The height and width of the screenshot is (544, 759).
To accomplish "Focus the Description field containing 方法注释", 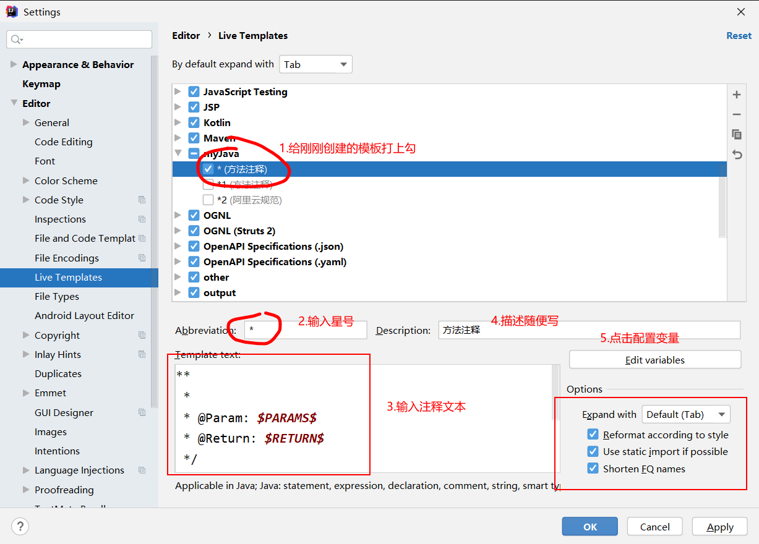I will pos(590,330).
